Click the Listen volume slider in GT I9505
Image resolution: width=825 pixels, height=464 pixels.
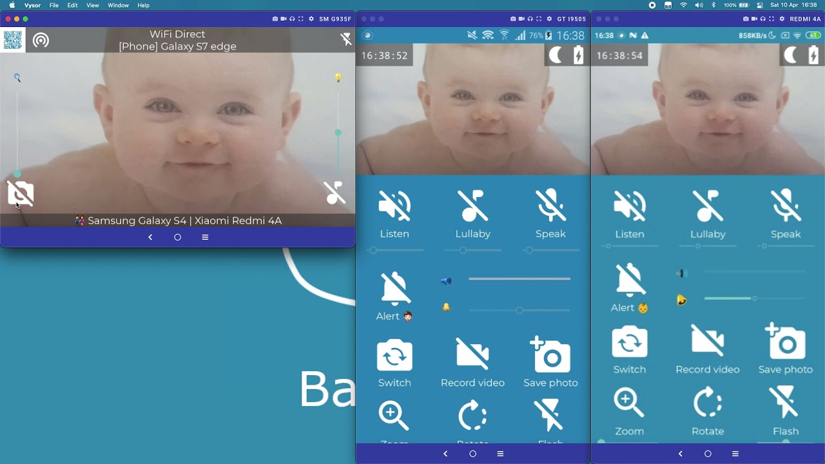tap(395, 250)
